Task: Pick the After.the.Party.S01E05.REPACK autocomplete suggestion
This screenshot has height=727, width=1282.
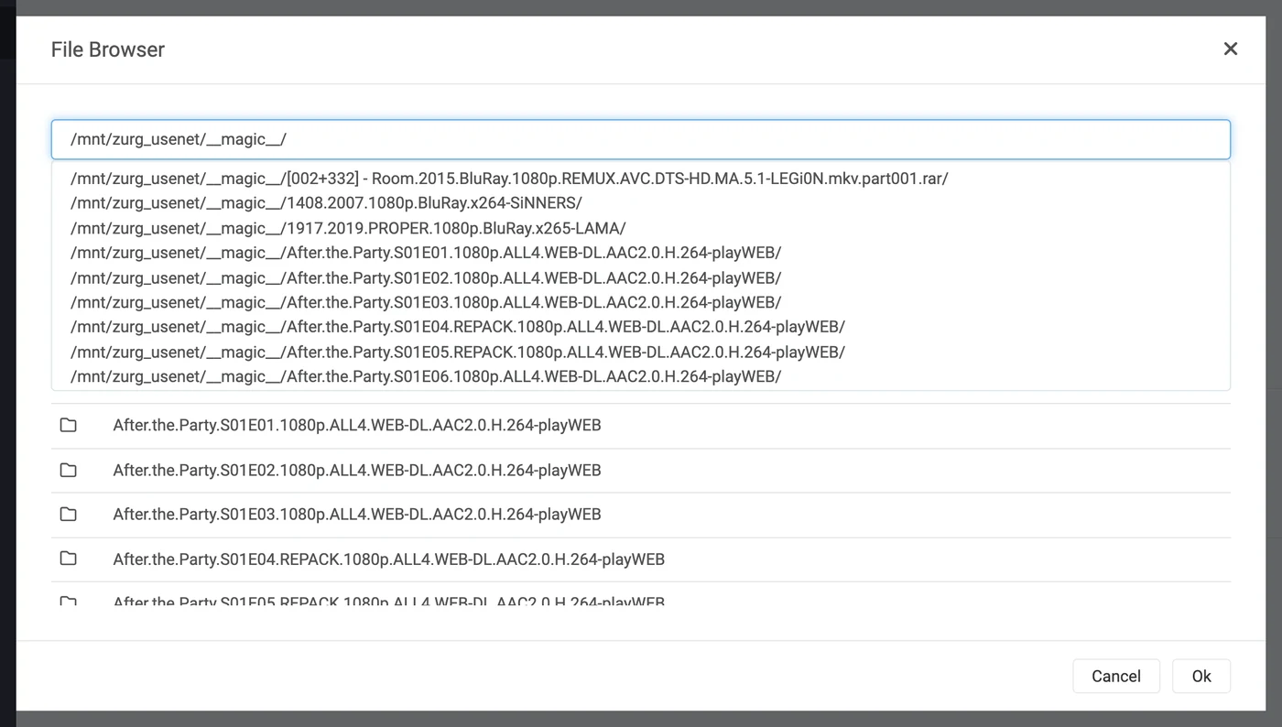Action: click(x=641, y=352)
